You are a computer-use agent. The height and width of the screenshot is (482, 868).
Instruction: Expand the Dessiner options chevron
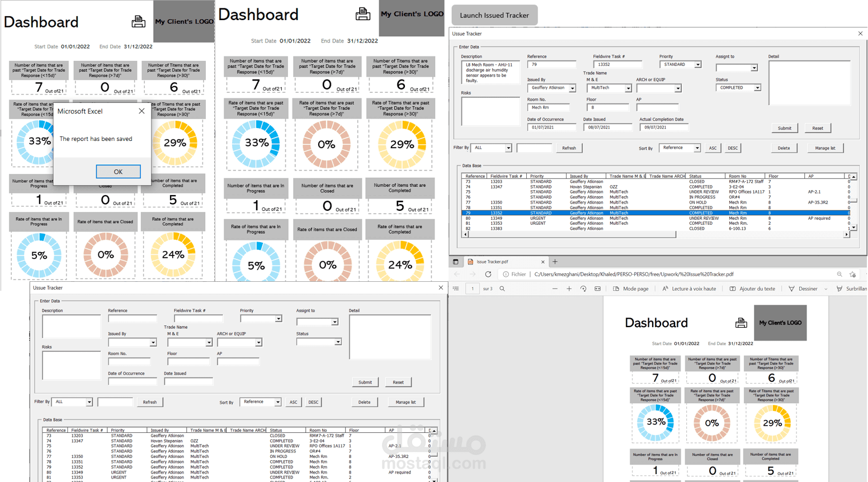tap(826, 289)
